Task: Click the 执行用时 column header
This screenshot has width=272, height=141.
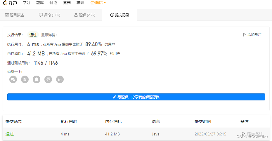Action: pyautogui.click(x=69, y=121)
